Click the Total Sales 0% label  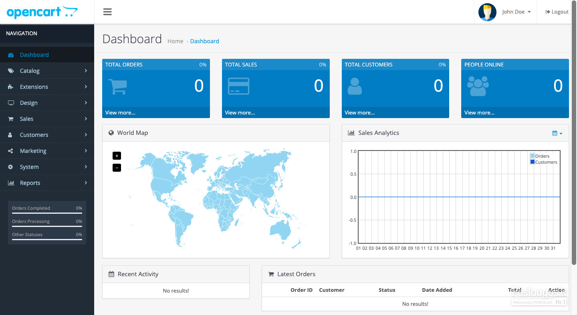(x=323, y=64)
